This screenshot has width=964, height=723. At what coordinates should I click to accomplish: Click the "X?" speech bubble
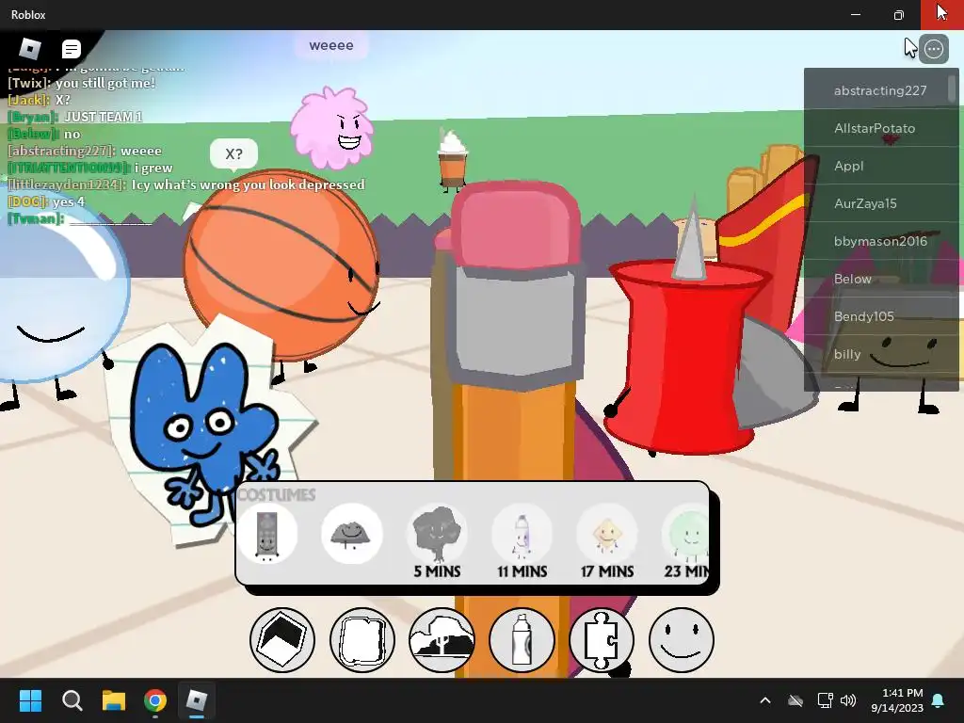tap(233, 153)
